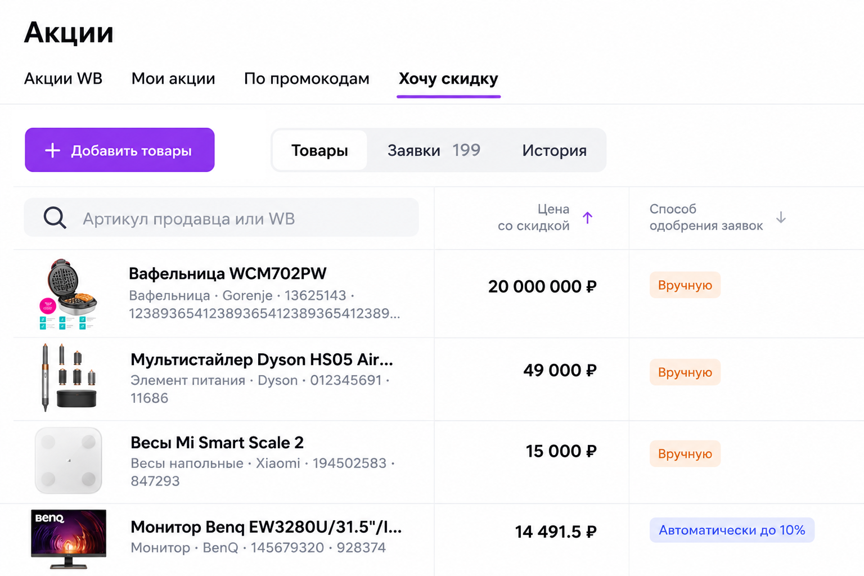This screenshot has width=864, height=576.
Task: Select the 'Хочу скидку' tab
Action: click(448, 78)
